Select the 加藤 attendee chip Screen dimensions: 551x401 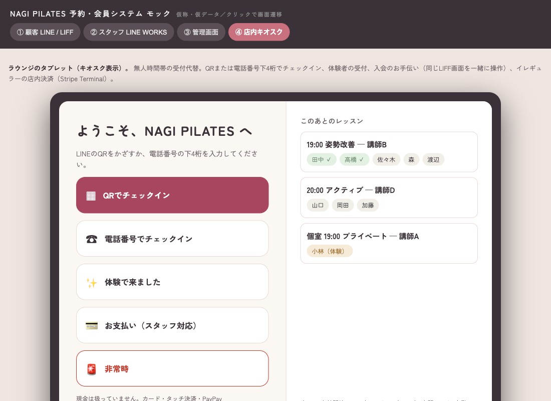coord(368,206)
